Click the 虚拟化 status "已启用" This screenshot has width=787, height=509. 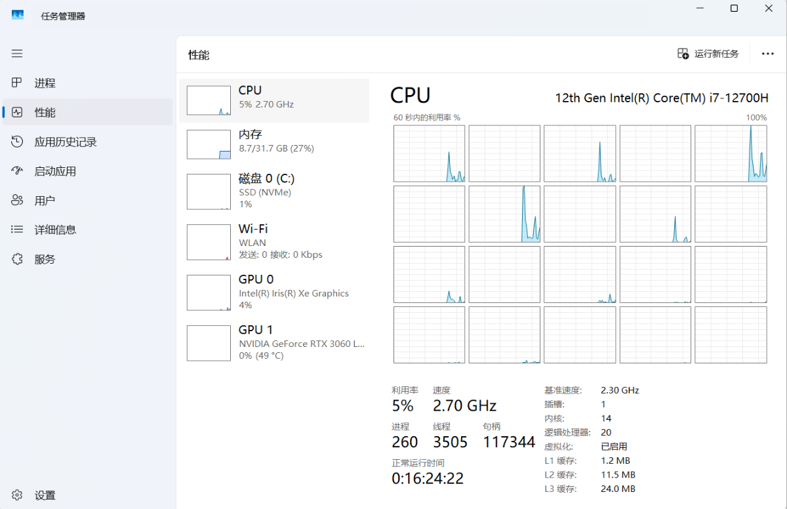(x=613, y=447)
